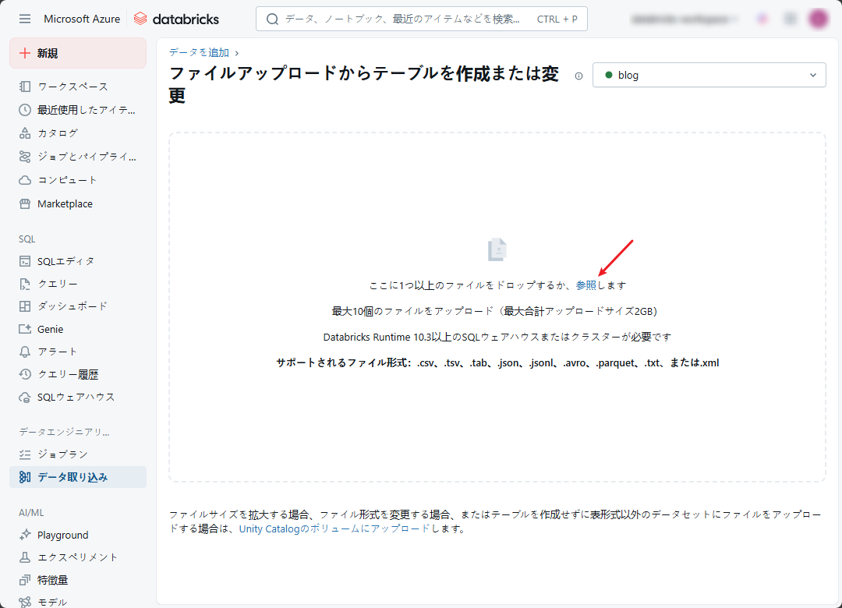Open Genie menu item
This screenshot has height=608, width=842.
tap(78, 329)
